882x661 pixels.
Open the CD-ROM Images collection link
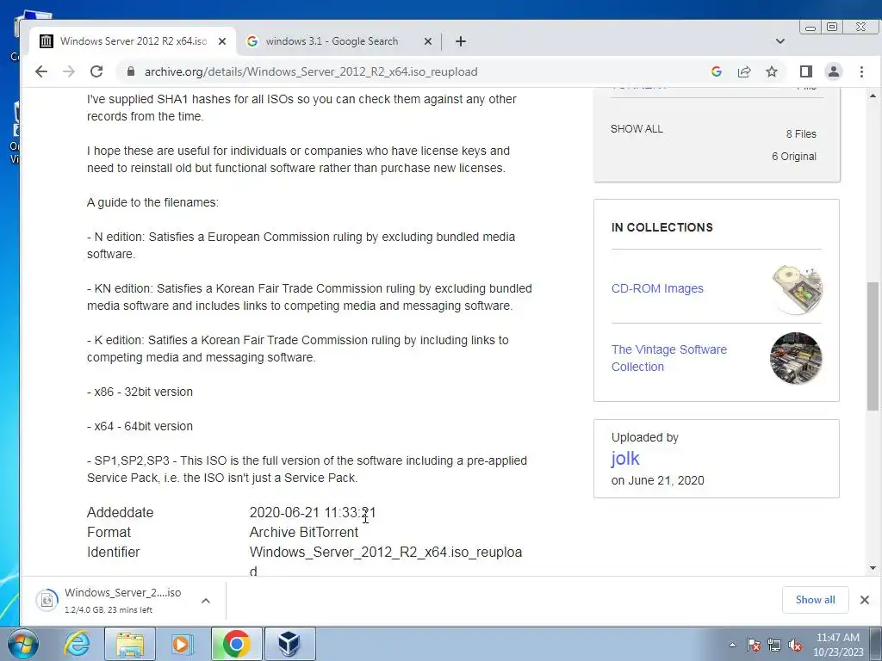click(x=657, y=288)
